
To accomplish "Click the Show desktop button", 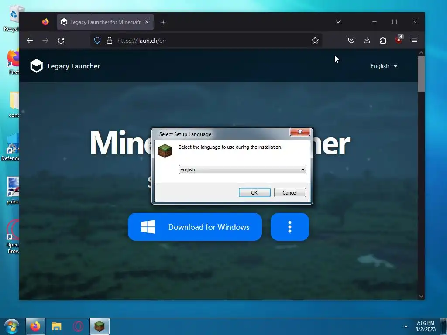I will pyautogui.click(x=444, y=326).
